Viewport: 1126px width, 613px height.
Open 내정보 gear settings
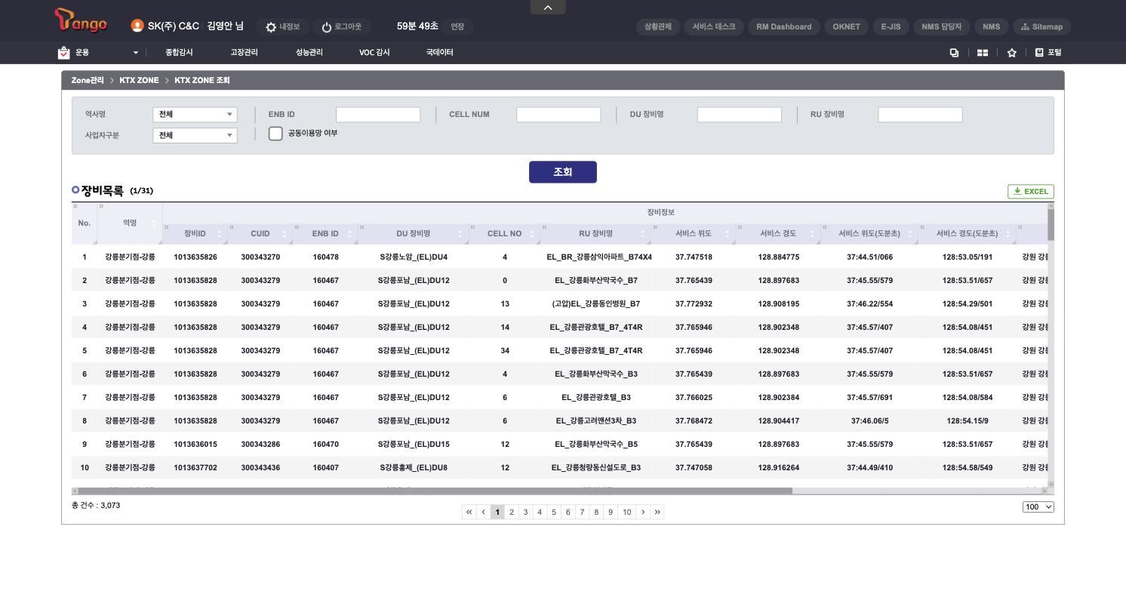282,26
